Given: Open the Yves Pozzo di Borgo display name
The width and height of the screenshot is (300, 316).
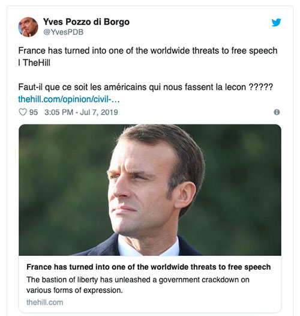Looking at the screenshot, I should tap(86, 22).
